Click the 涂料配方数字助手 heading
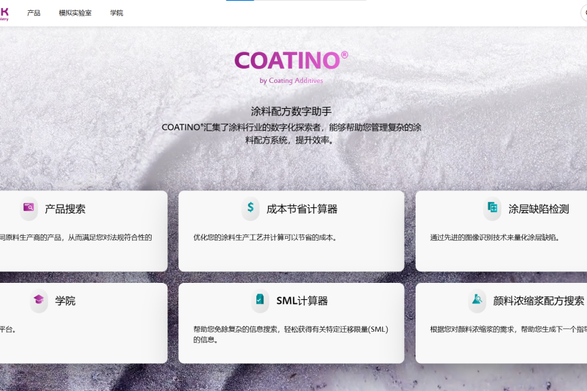The height and width of the screenshot is (391, 587). coord(291,111)
